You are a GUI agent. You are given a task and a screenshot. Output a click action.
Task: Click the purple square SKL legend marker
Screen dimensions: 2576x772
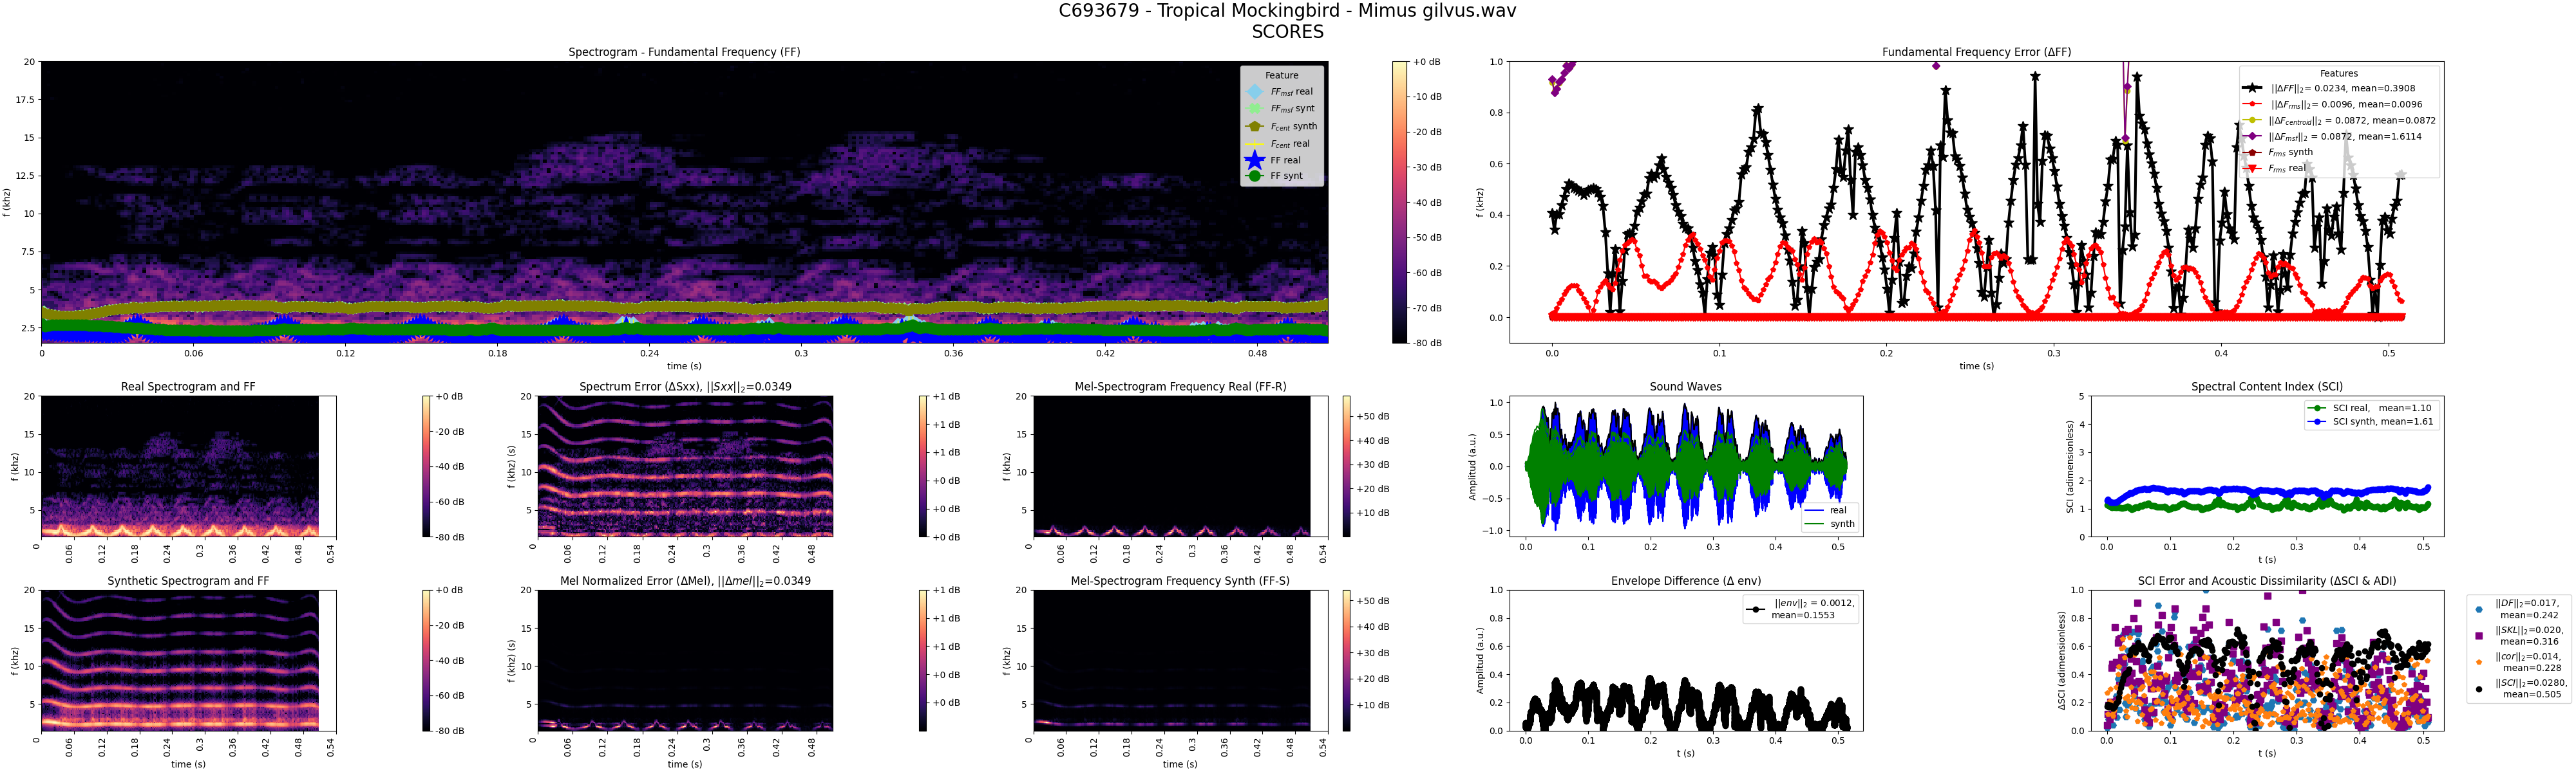pyautogui.click(x=2478, y=635)
